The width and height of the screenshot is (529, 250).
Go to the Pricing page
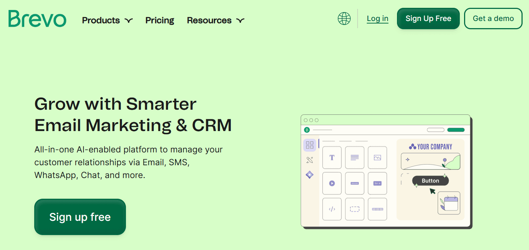(x=160, y=20)
